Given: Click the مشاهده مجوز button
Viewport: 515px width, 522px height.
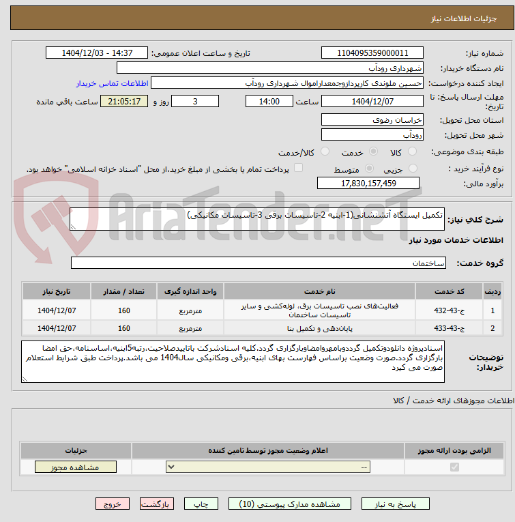Looking at the screenshot, I should click(76, 467).
